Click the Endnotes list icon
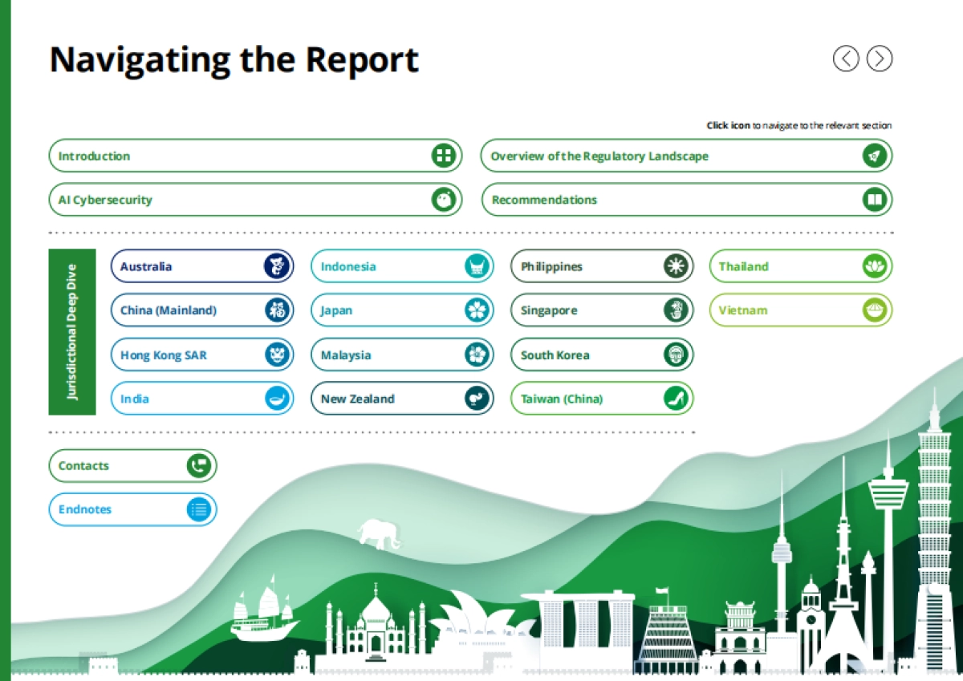Image resolution: width=963 pixels, height=681 pixels. [x=199, y=509]
